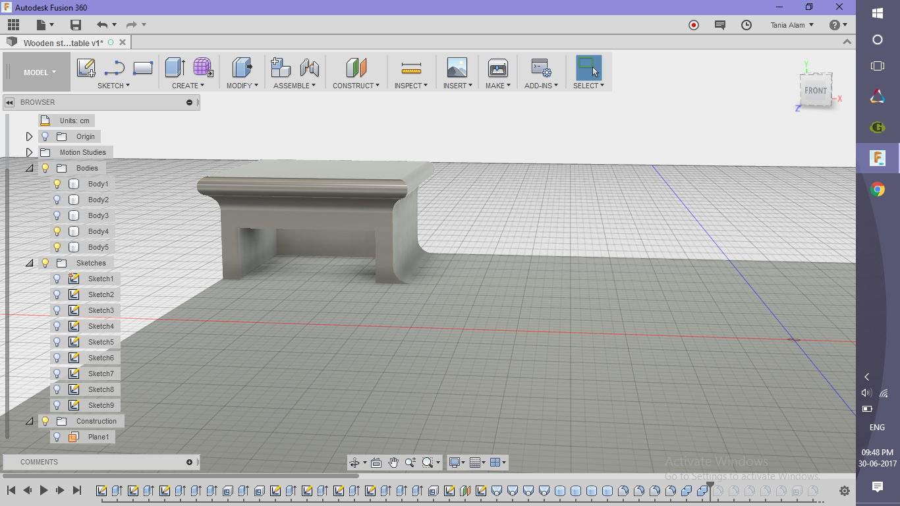Image resolution: width=900 pixels, height=506 pixels.
Task: Click the Undo arrow
Action: click(x=102, y=25)
